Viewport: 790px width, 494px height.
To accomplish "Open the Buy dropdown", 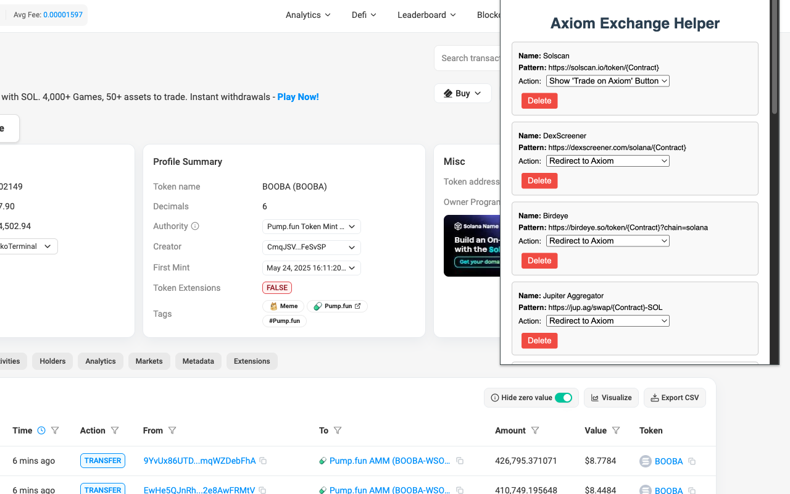I will point(463,93).
